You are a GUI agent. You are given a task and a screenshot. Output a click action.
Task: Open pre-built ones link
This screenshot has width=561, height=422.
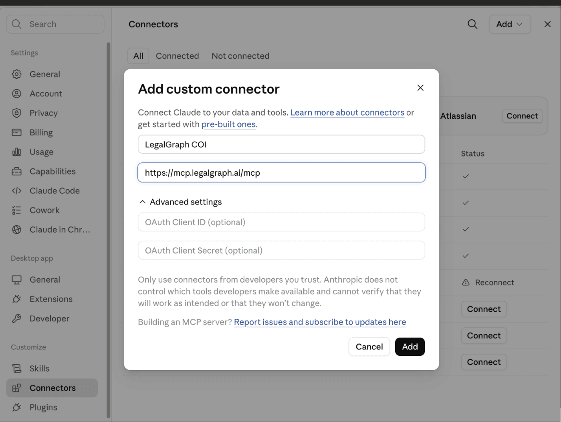[x=228, y=124]
